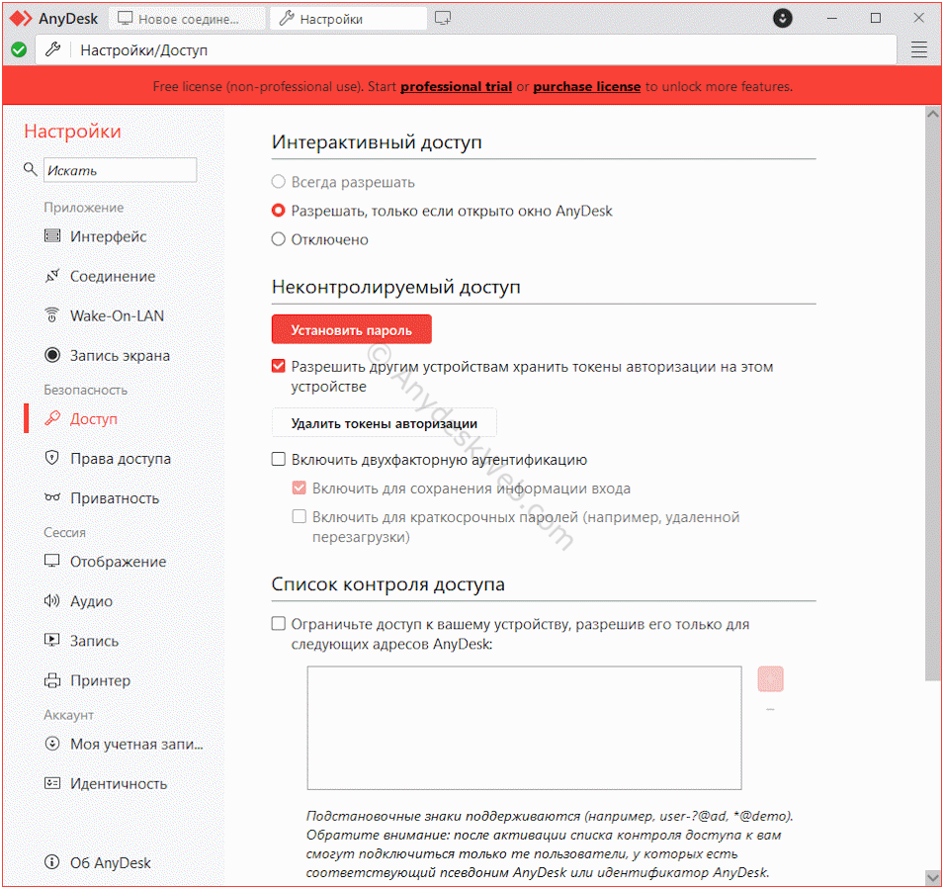
Task: Open the Соединение settings section
Action: coord(113,276)
